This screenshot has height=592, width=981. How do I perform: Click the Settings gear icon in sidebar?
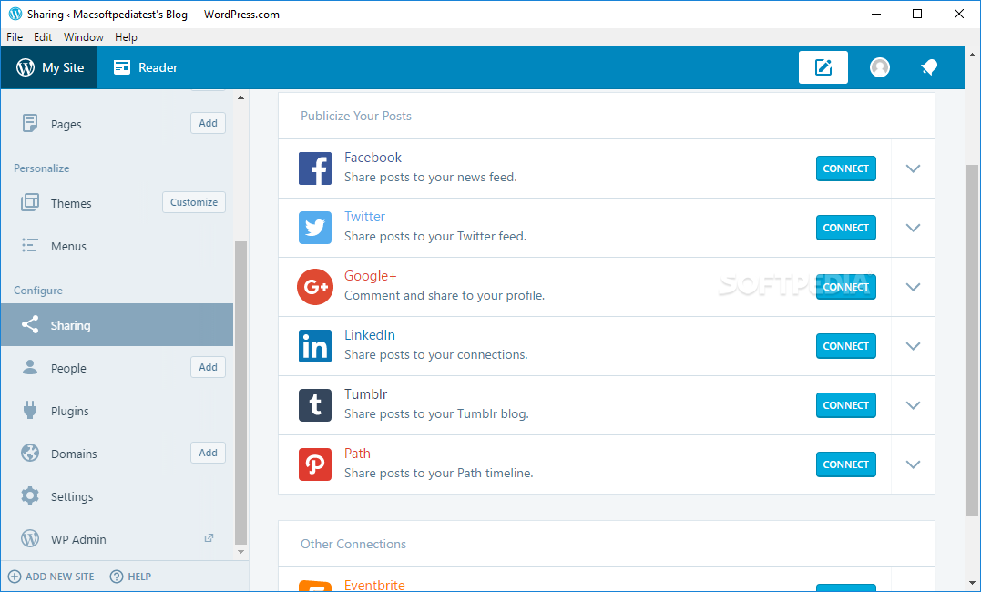[x=29, y=495]
